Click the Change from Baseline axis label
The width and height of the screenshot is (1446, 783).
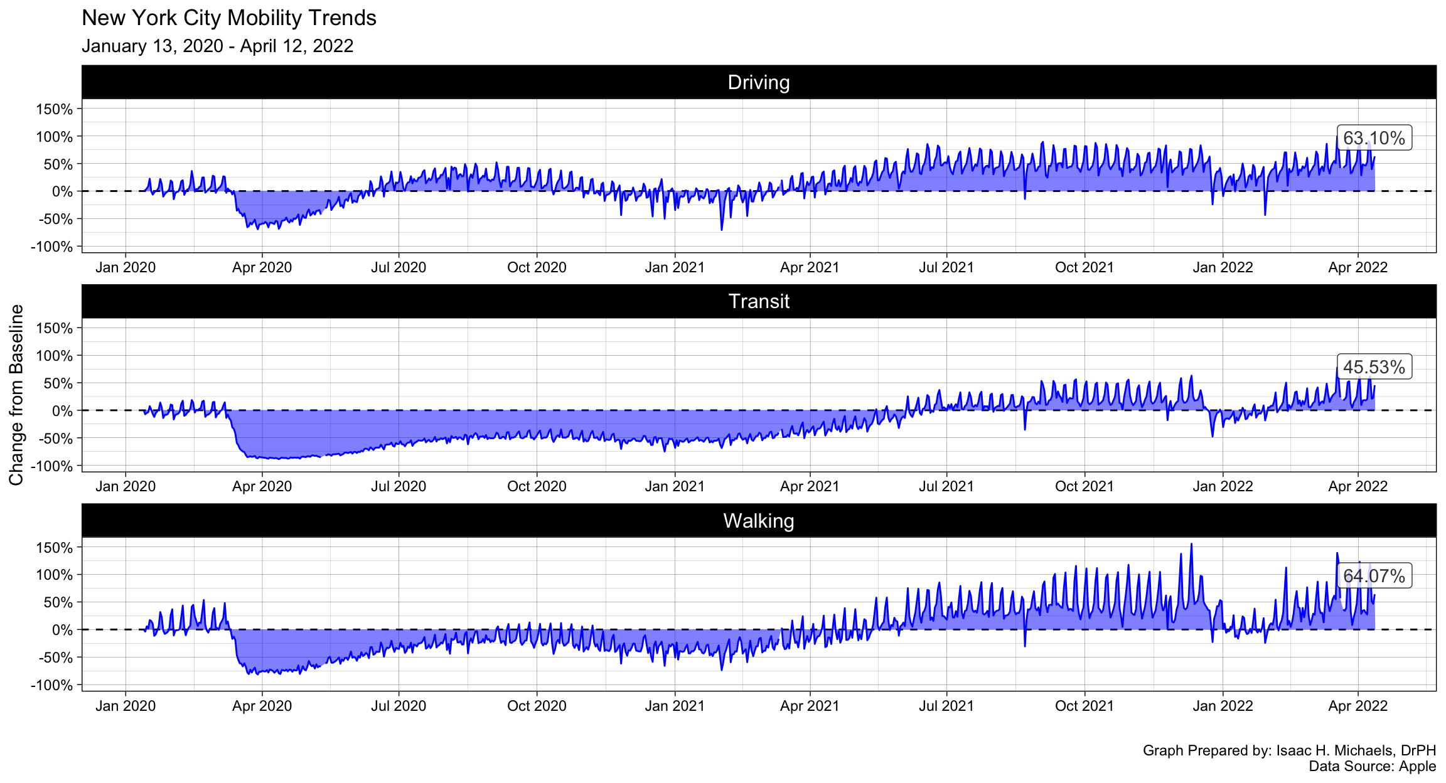[16, 395]
